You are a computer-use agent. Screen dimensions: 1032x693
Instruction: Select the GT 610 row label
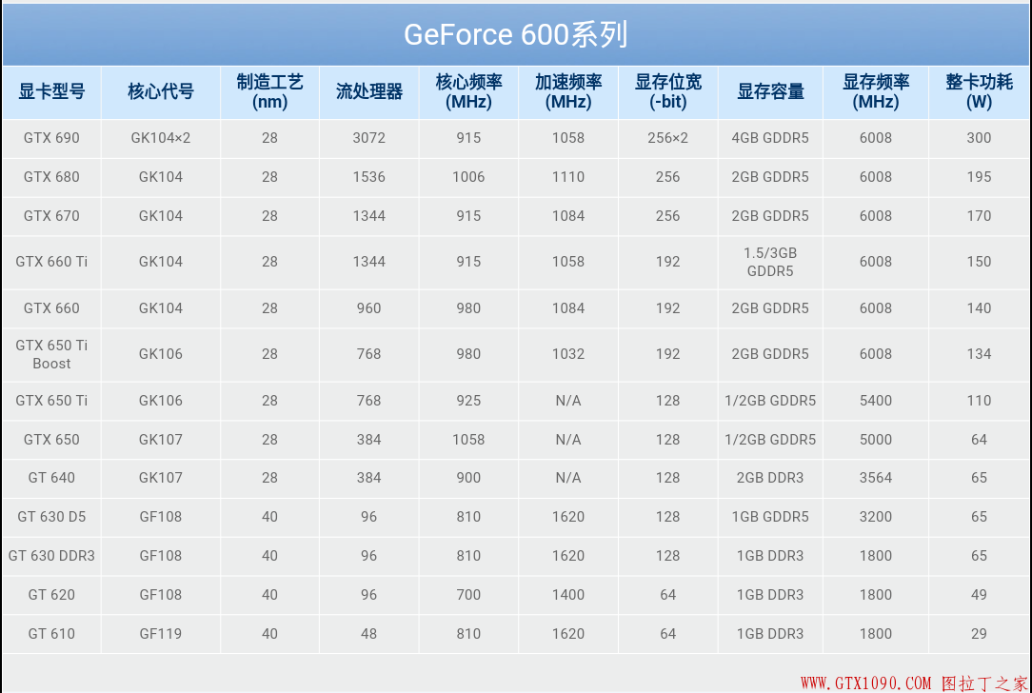click(x=51, y=634)
